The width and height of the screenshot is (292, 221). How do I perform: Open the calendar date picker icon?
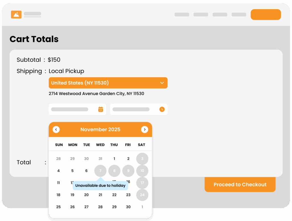pyautogui.click(x=101, y=109)
